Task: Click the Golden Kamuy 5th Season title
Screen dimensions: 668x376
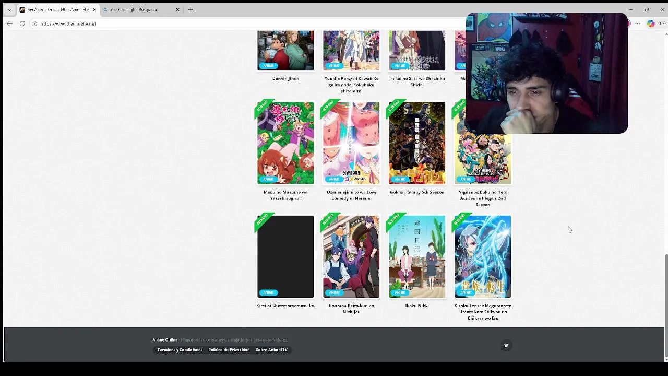Action: (417, 192)
